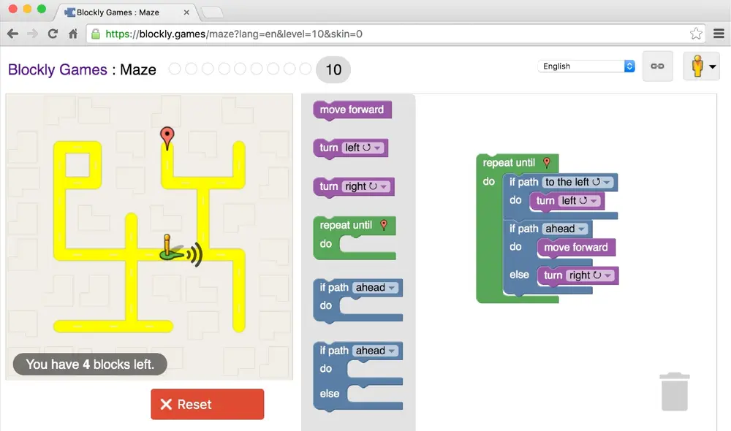
Task: Select the first level circle
Action: [175, 69]
